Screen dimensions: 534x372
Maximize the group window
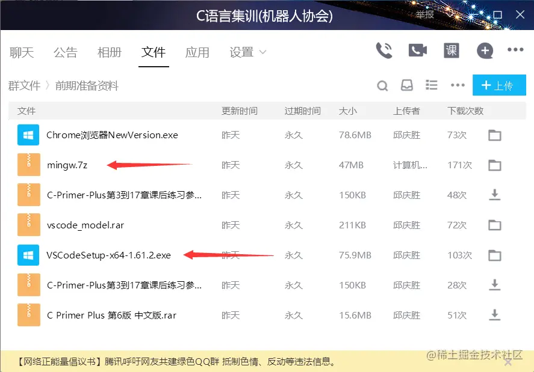pos(497,14)
